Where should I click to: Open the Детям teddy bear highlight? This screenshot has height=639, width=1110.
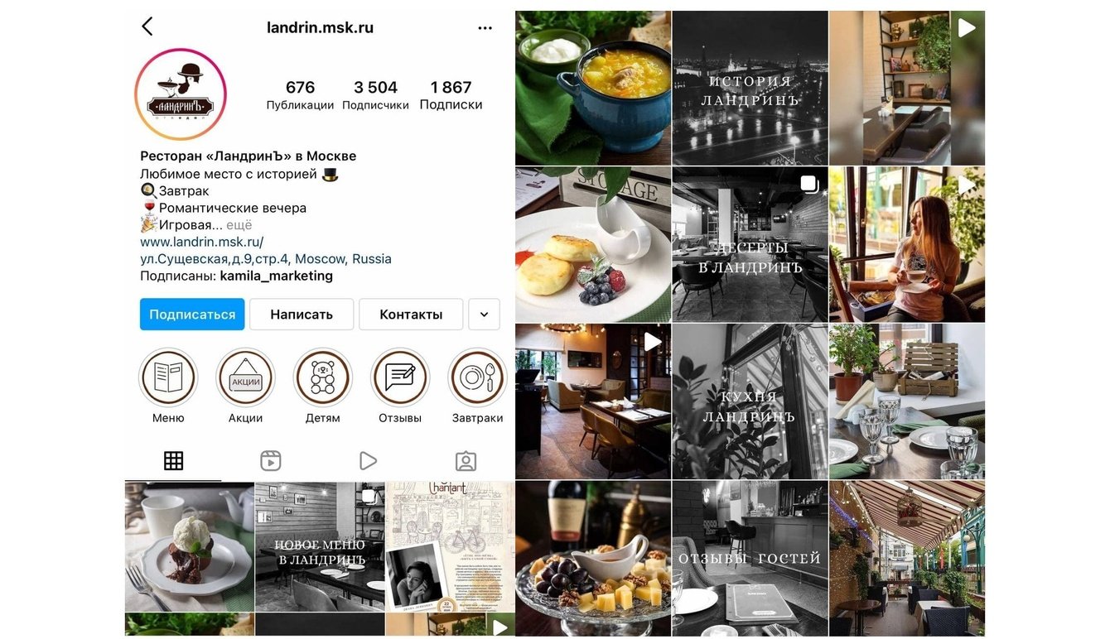pyautogui.click(x=323, y=377)
